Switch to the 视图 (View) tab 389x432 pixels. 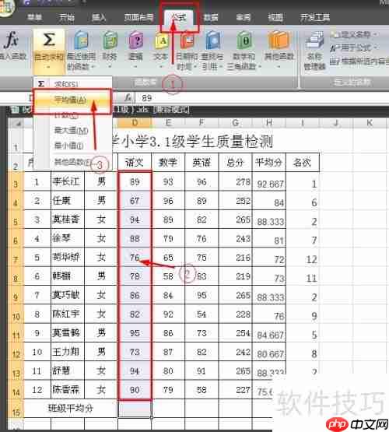point(275,17)
